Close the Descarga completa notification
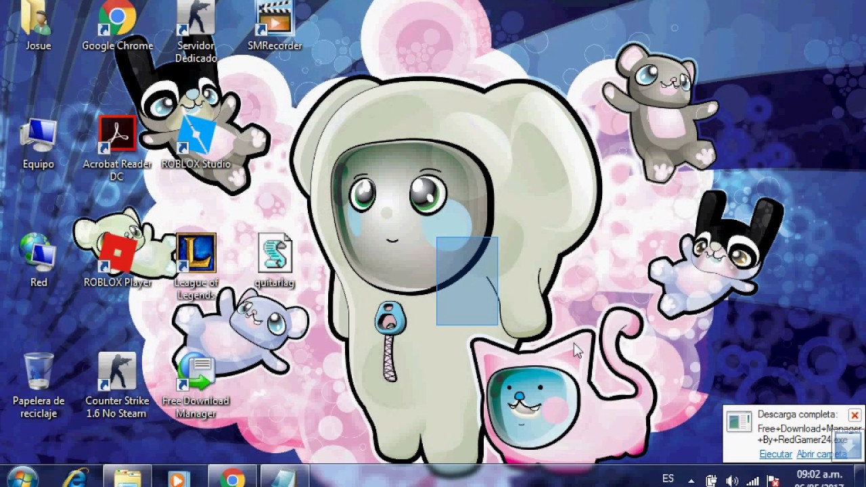The width and height of the screenshot is (866, 487). (854, 415)
